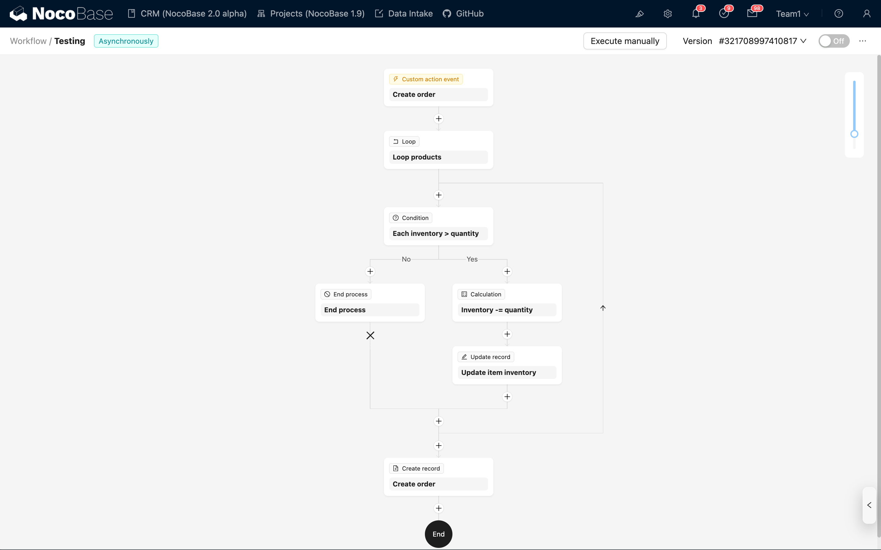Open the ellipsis more-options menu
This screenshot has height=550, width=881.
pos(862,41)
